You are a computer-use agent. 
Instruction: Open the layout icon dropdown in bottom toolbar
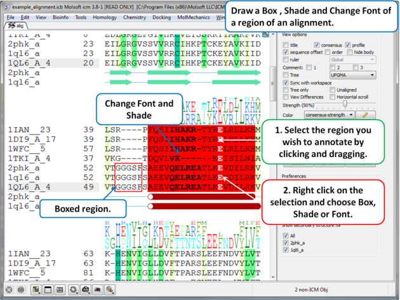36,290
